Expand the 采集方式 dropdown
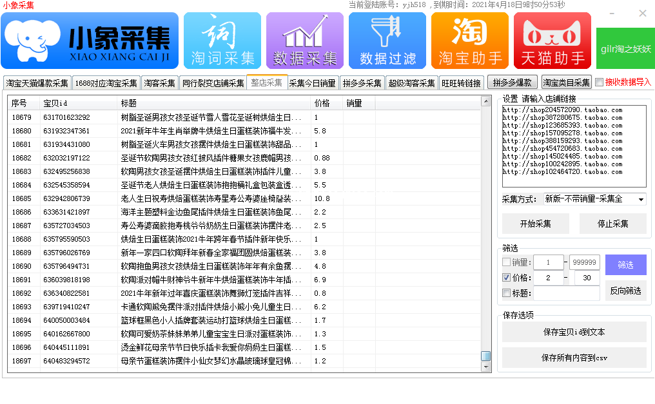This screenshot has height=404, width=655. [641, 199]
